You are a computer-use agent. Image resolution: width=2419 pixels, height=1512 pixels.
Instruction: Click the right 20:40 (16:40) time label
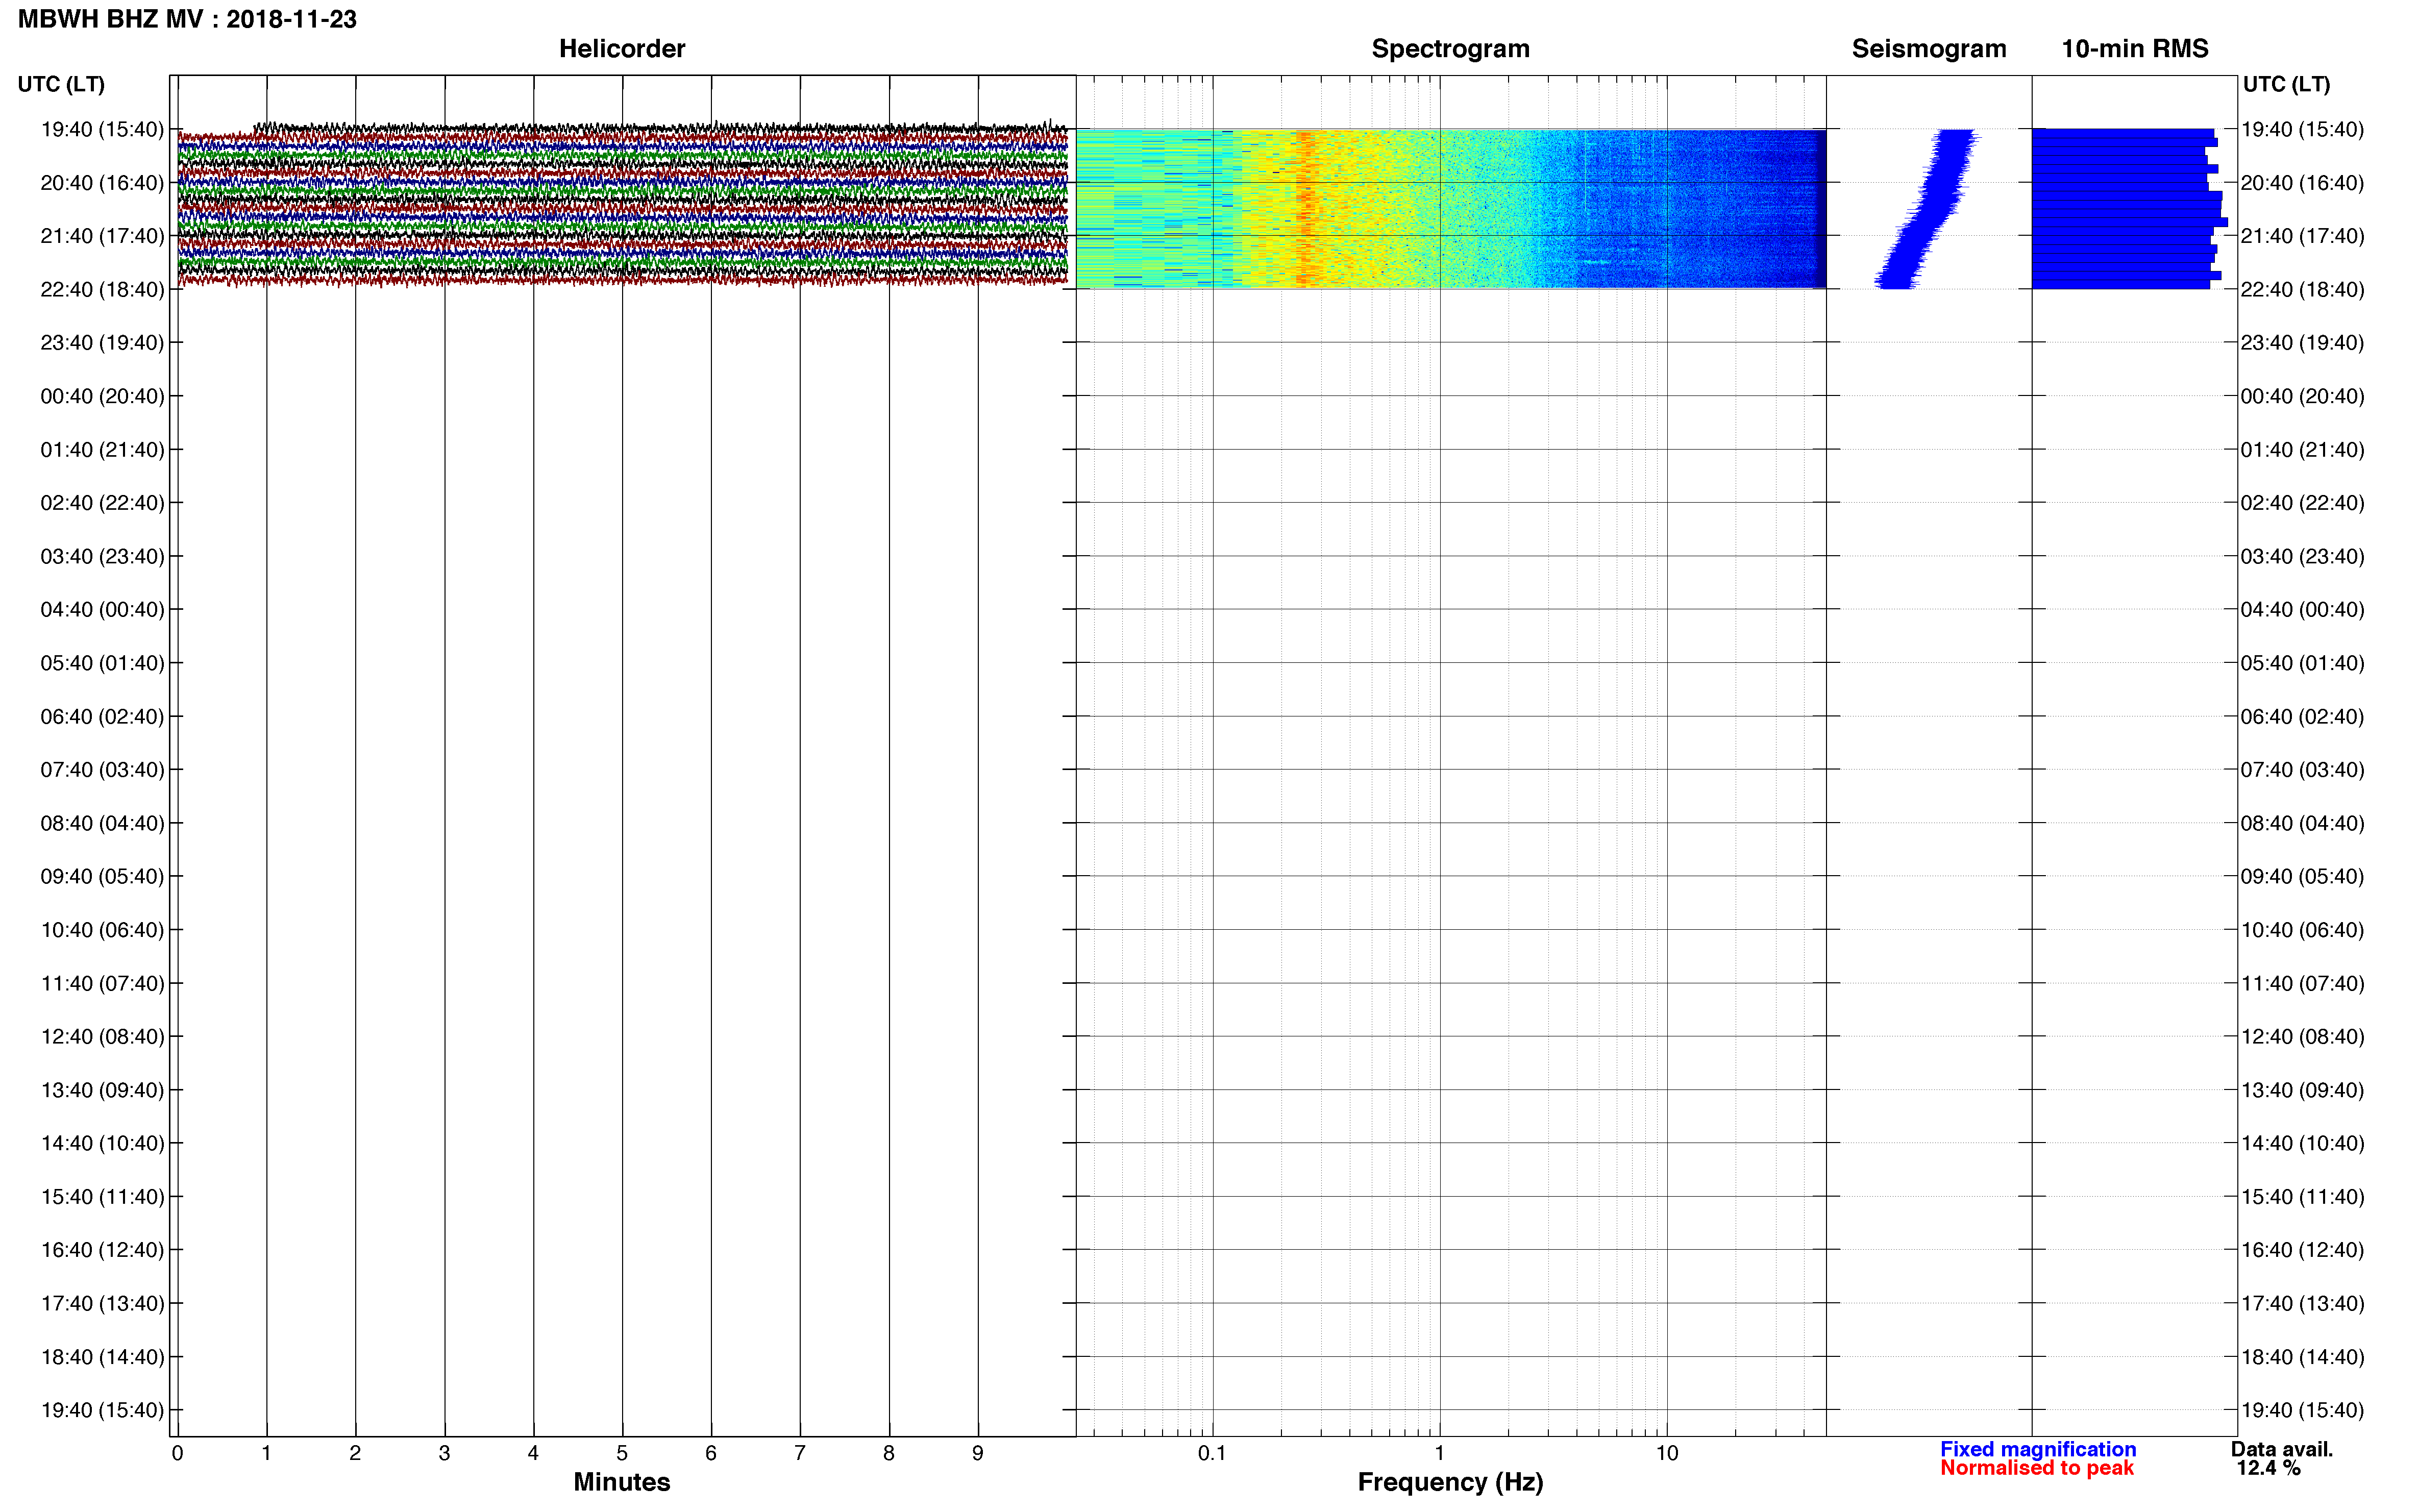pos(2302,183)
